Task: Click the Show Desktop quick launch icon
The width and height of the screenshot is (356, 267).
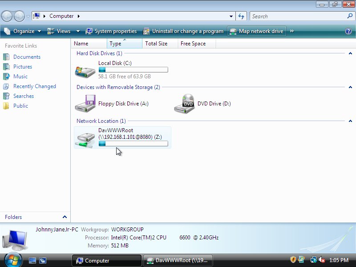Action: (32, 261)
